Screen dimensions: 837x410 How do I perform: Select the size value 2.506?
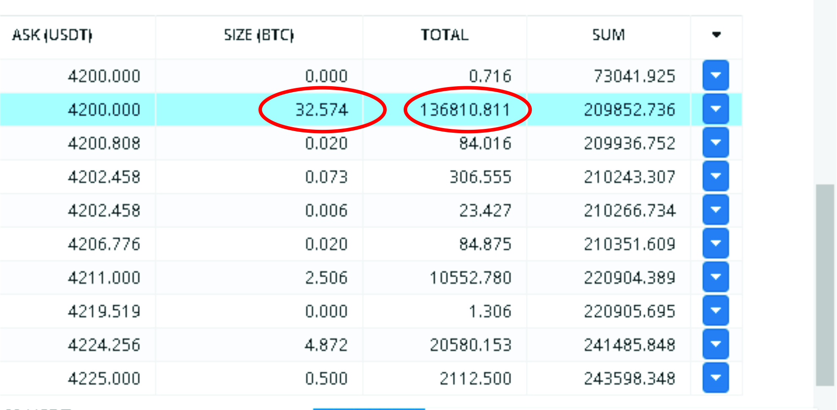pos(326,278)
